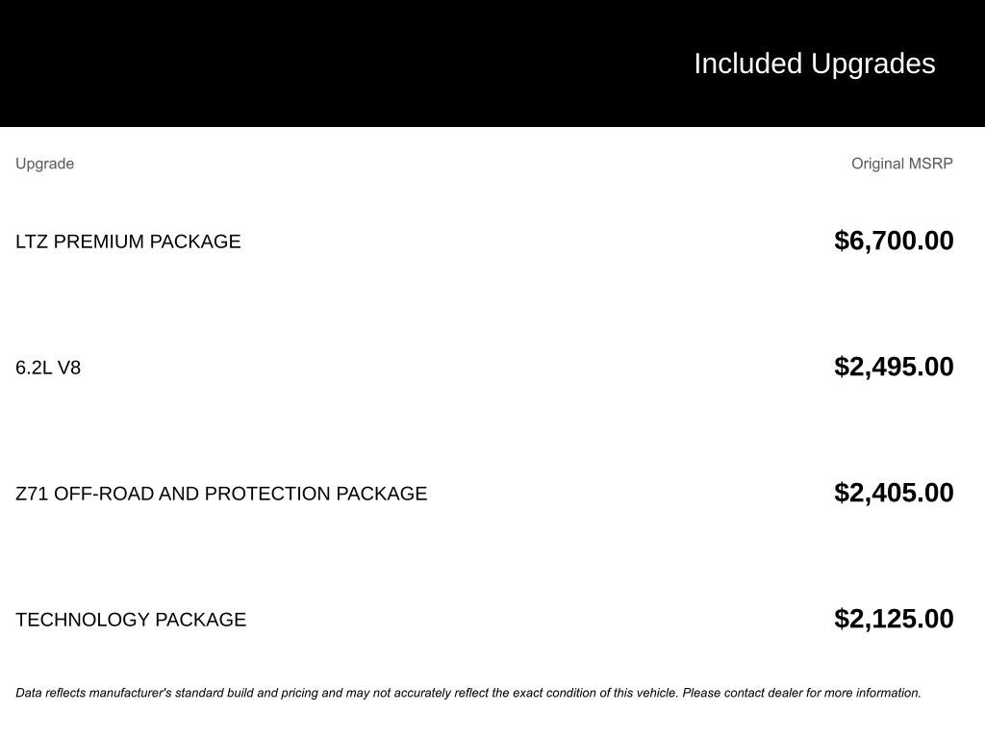The width and height of the screenshot is (985, 739).
Task: Click the Upgrade column header
Action: pos(44,164)
